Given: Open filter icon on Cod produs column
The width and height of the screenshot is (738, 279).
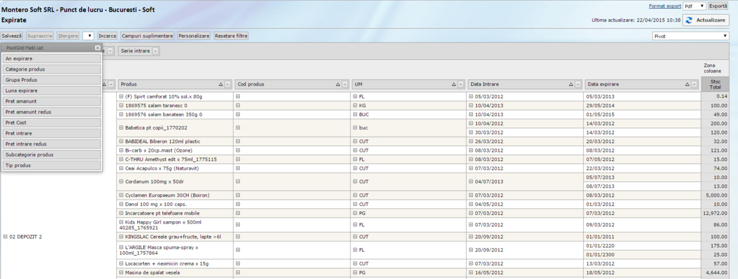Looking at the screenshot, I should pos(344,84).
